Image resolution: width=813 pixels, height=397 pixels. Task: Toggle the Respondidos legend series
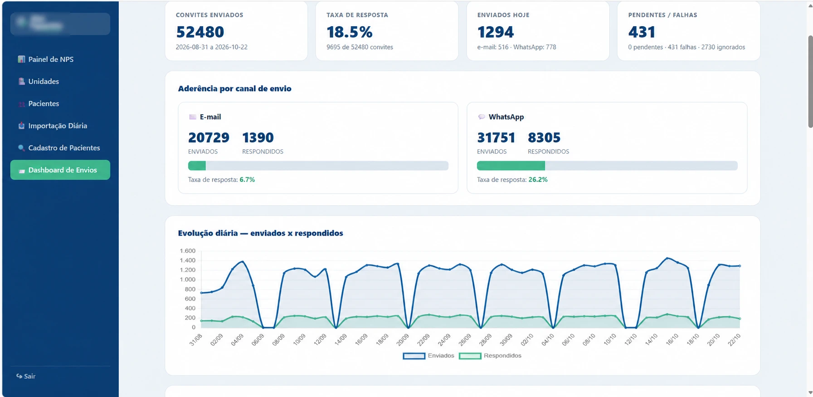click(490, 356)
